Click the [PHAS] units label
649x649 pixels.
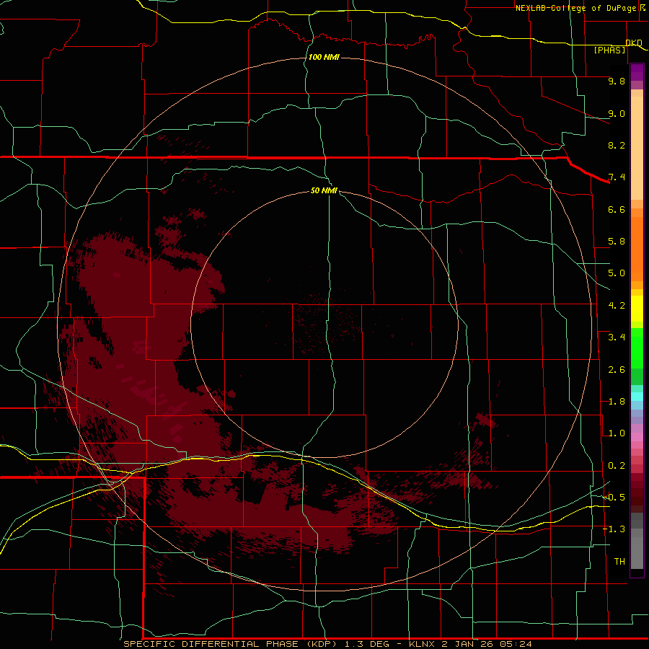pos(609,50)
